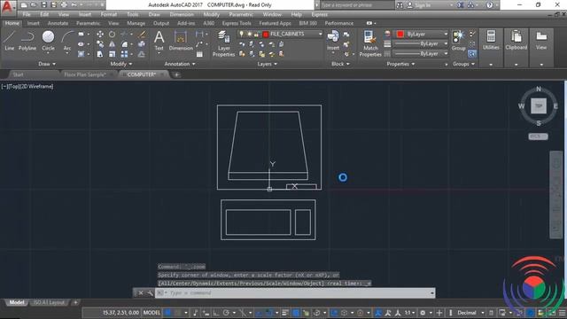Image resolution: width=567 pixels, height=319 pixels.
Task: Click the Customize wrench in command line
Action: click(x=150, y=293)
